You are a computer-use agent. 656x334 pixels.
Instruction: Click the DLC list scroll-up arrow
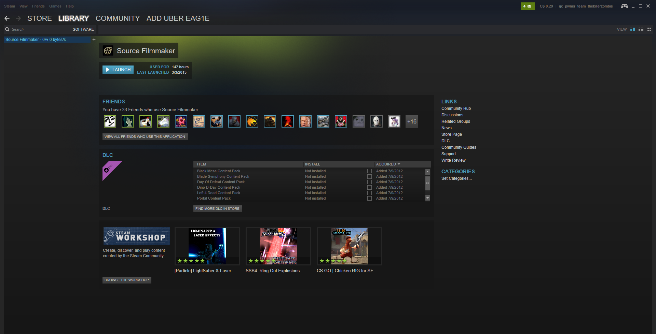click(x=427, y=172)
